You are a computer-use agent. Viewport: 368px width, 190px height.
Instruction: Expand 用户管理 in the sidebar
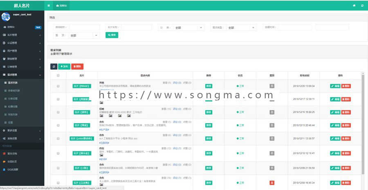(22, 51)
